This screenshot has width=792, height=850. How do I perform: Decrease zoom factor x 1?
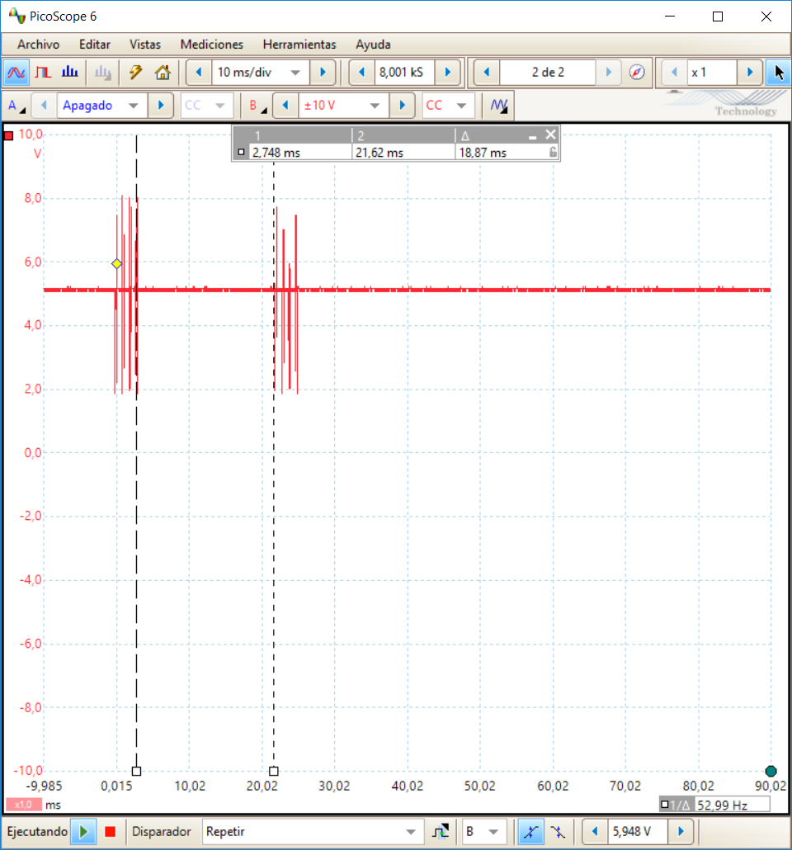tap(674, 72)
